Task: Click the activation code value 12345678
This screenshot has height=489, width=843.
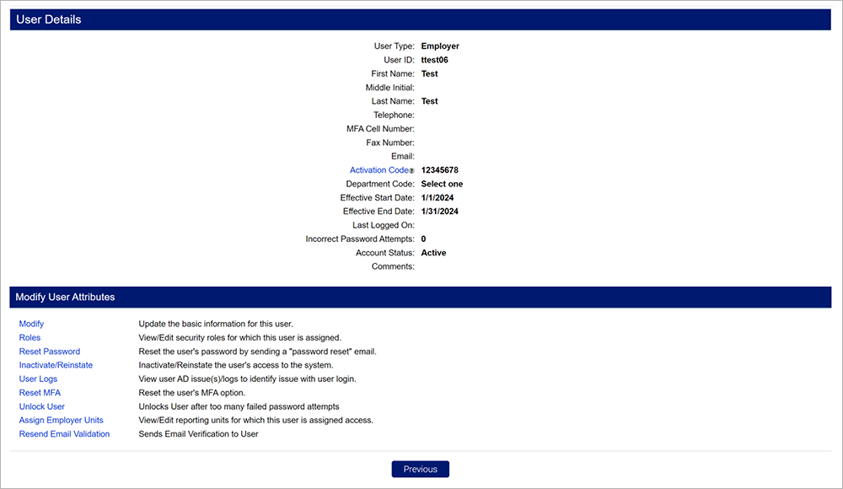Action: (x=440, y=170)
